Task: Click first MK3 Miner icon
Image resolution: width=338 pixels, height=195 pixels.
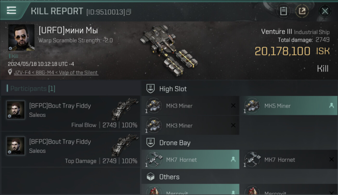Action: (154, 106)
